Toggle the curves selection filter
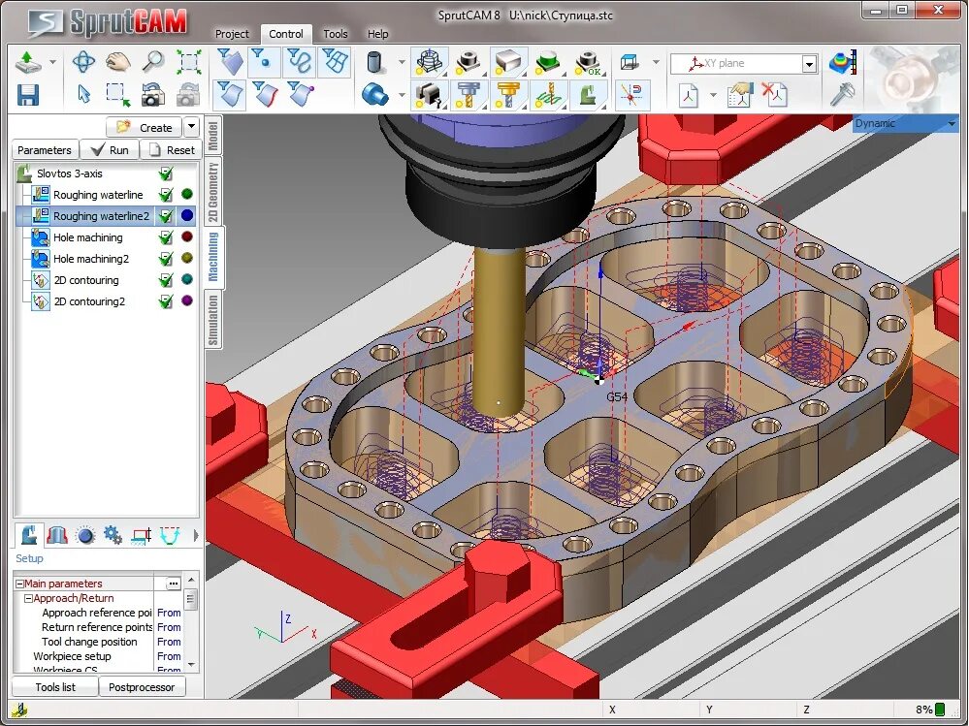 (299, 62)
